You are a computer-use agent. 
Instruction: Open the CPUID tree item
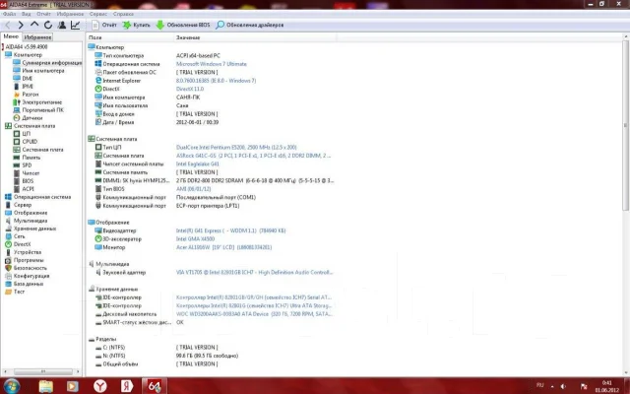[30, 142]
